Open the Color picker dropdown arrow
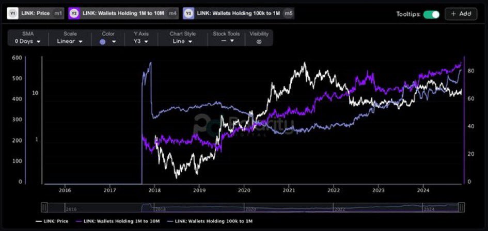 pyautogui.click(x=114, y=41)
